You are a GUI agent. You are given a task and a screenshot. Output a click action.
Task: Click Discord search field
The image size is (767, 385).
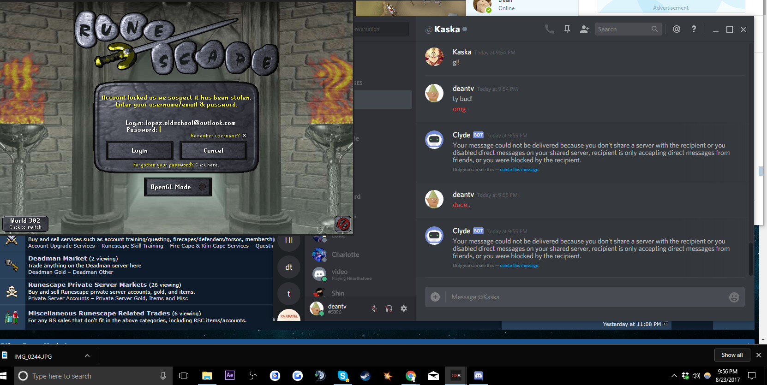pos(628,29)
